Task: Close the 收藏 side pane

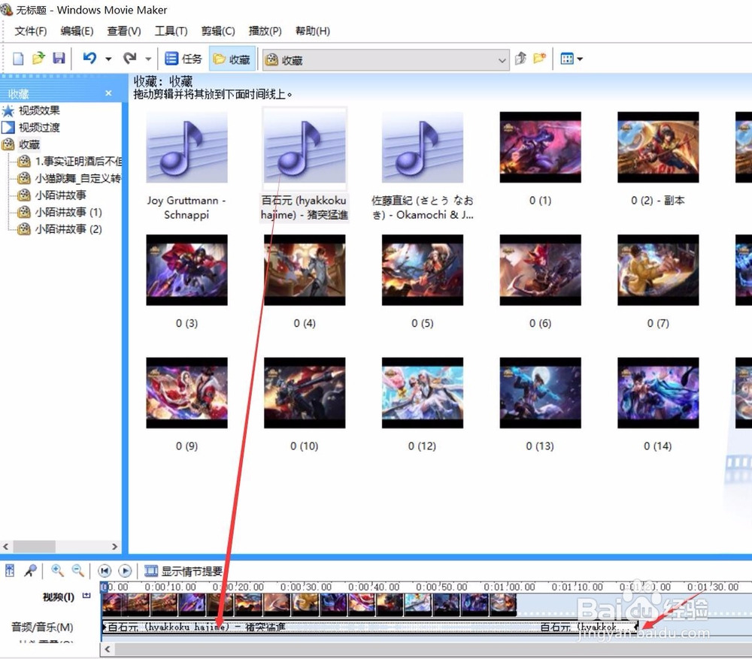Action: (108, 93)
